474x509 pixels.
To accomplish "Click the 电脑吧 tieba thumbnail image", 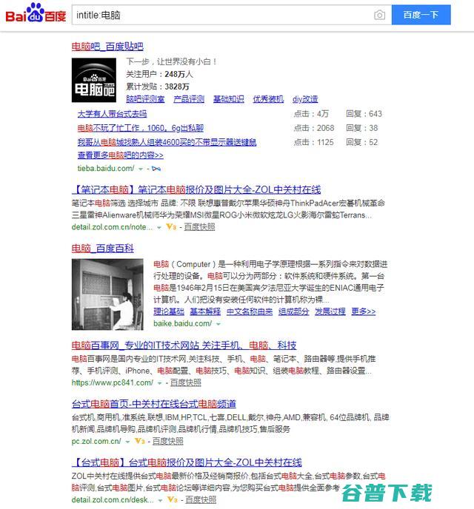I will pyautogui.click(x=94, y=80).
